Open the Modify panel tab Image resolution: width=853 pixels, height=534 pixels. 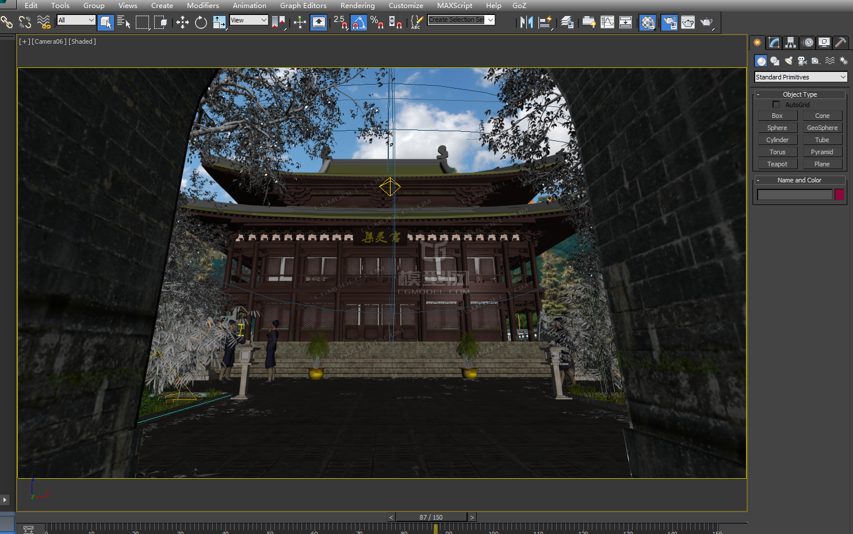click(x=774, y=43)
